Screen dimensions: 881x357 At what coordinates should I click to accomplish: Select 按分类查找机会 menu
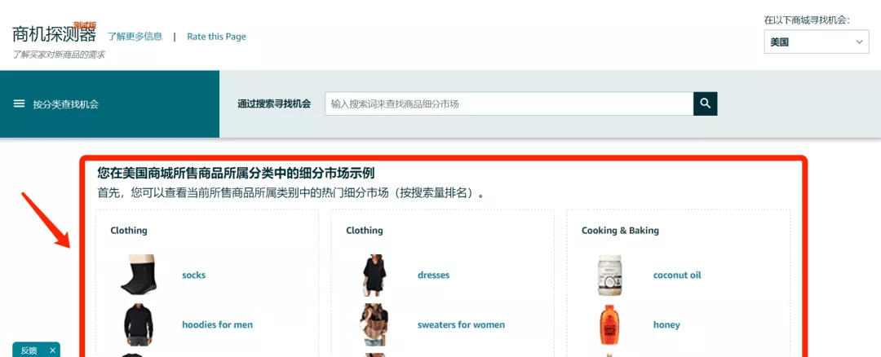[65, 104]
